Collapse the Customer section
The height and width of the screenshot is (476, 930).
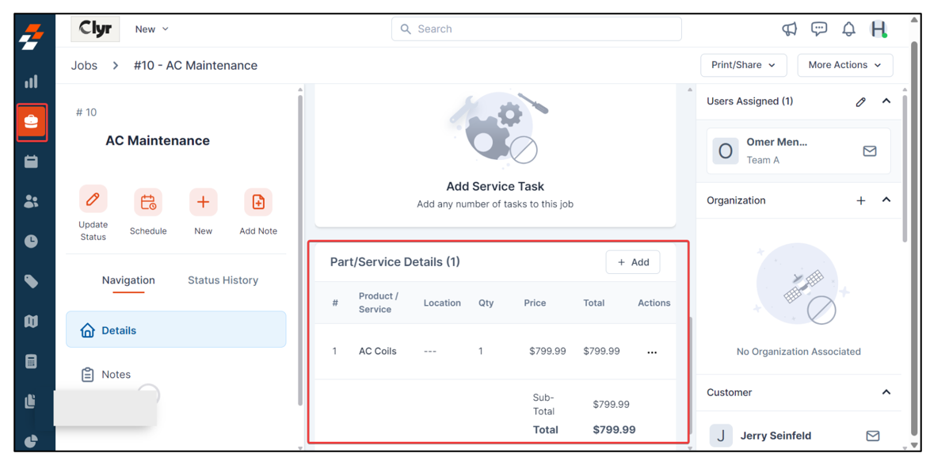886,392
